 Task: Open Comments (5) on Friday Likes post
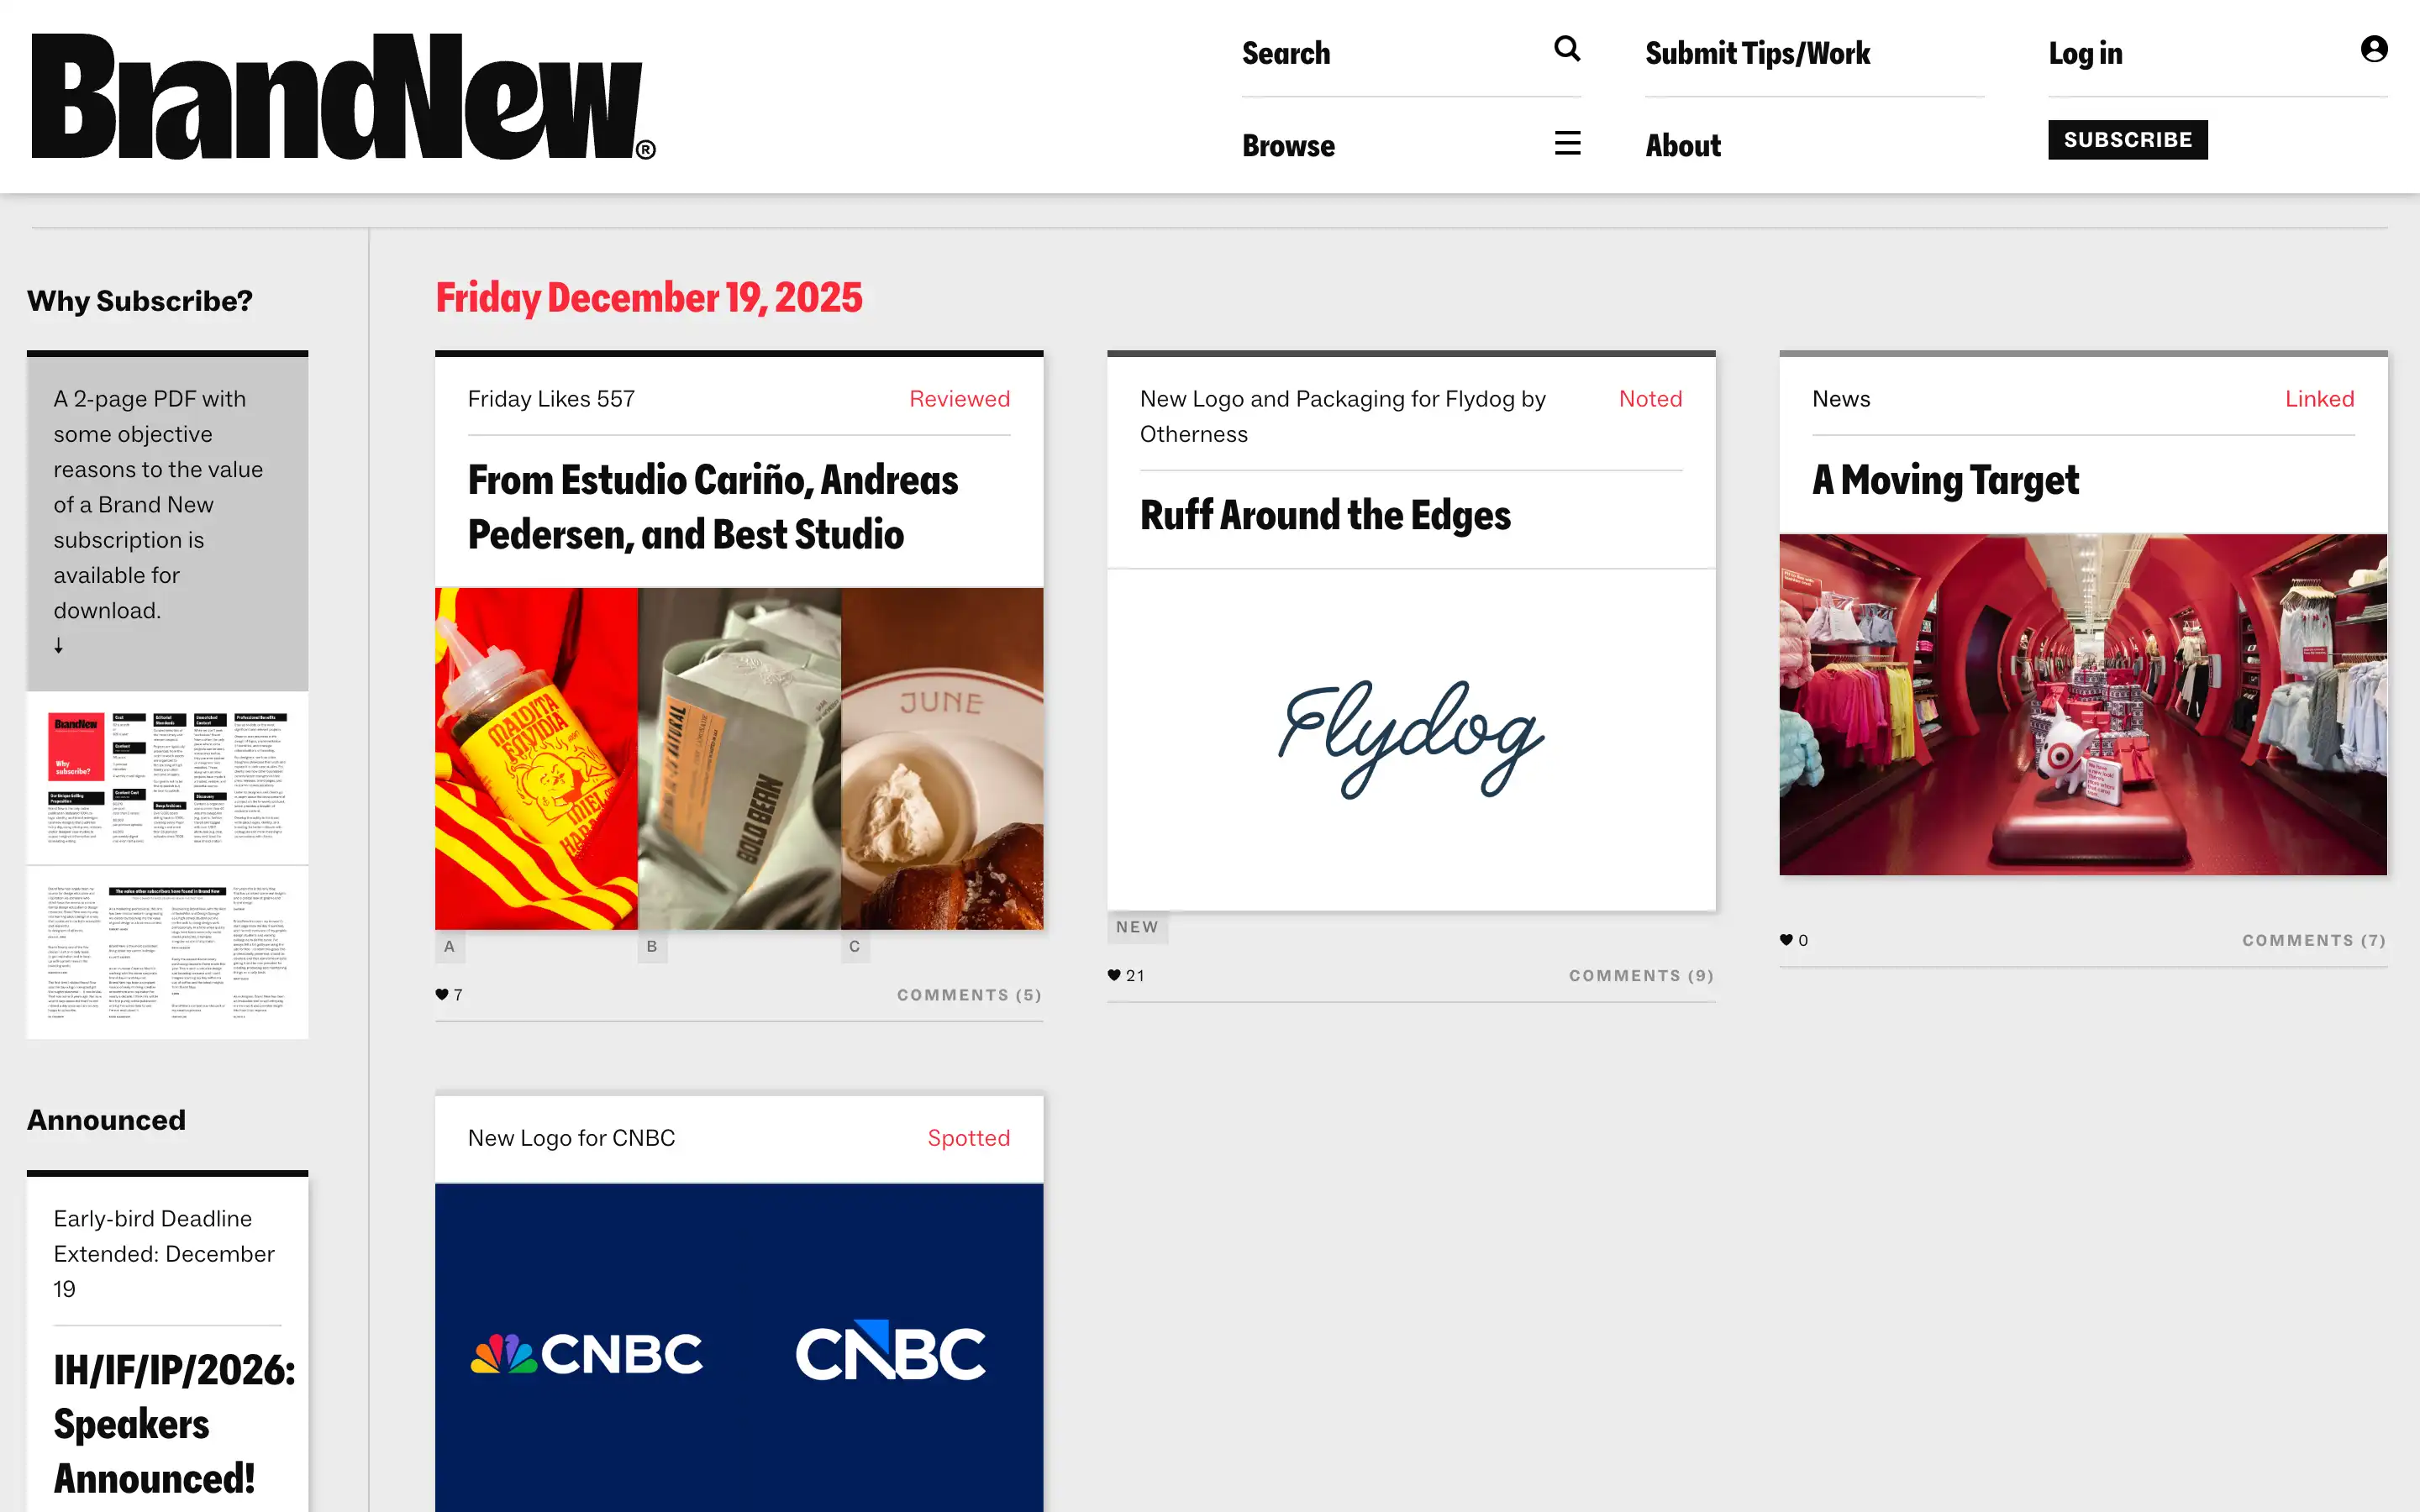click(x=968, y=994)
